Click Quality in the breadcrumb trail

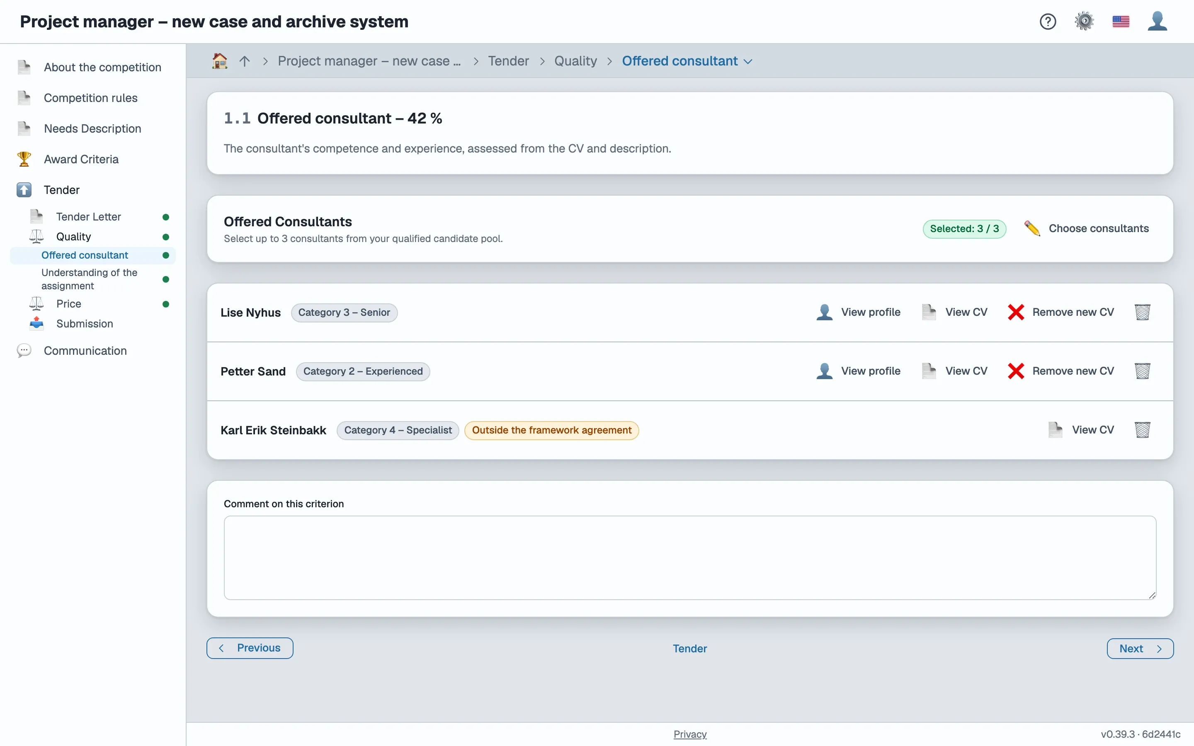click(575, 61)
